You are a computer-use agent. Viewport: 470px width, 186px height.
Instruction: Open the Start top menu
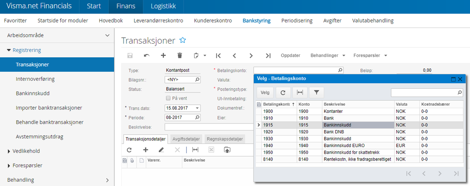click(94, 6)
